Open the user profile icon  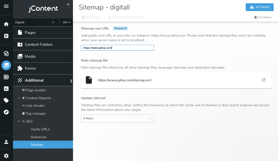point(6,142)
